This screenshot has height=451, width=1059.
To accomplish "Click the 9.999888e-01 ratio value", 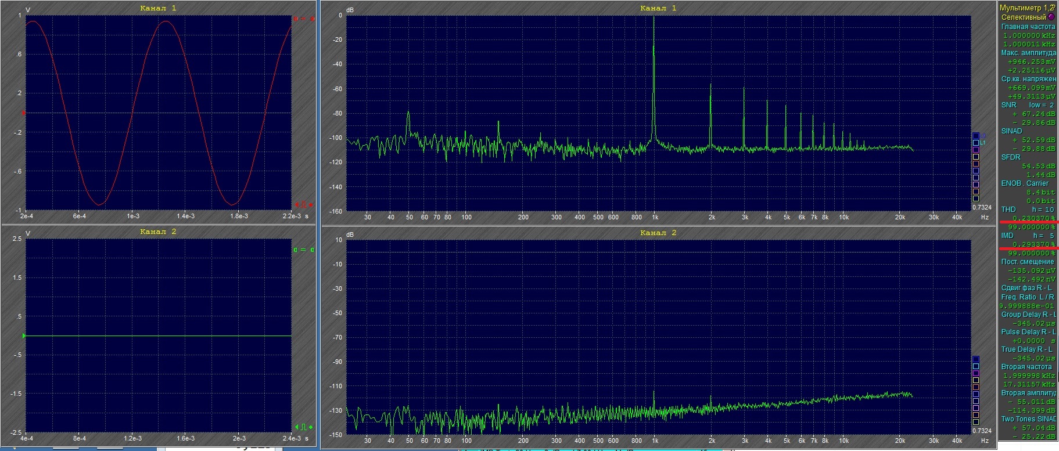I will point(1028,306).
